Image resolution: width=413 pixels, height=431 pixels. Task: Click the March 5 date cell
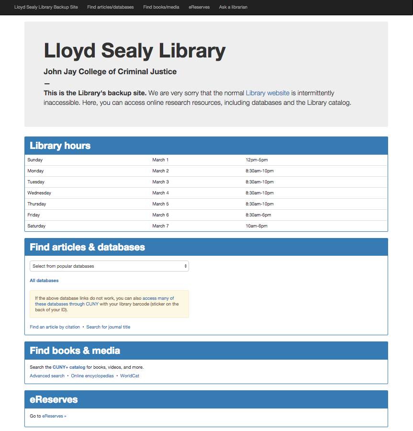(160, 204)
